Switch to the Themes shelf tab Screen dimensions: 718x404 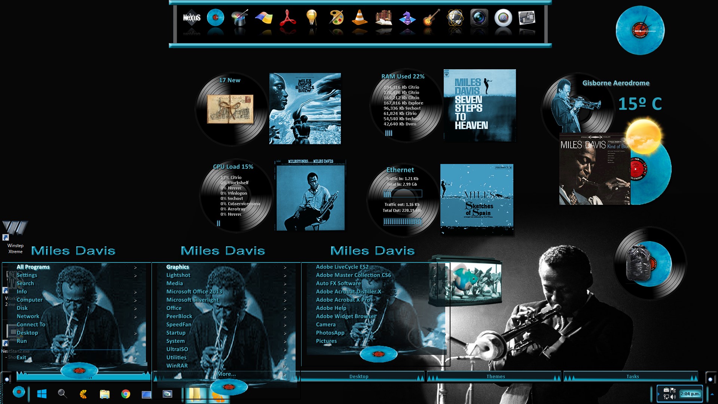pos(495,376)
